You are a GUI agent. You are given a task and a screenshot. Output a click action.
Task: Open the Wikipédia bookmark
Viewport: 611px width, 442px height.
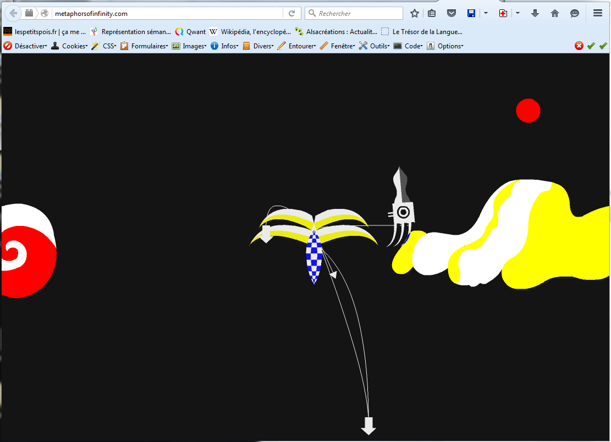250,32
